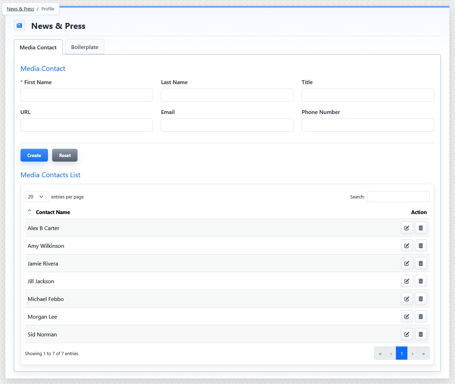Click the Contact Name column header

[x=53, y=212]
